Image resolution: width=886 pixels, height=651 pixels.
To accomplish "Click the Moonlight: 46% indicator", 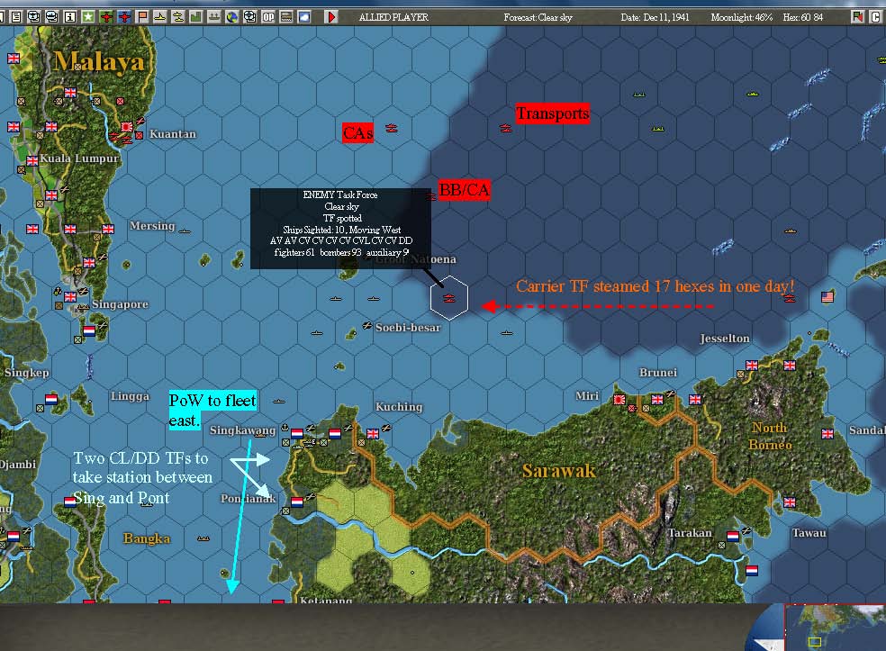I will click(x=741, y=17).
